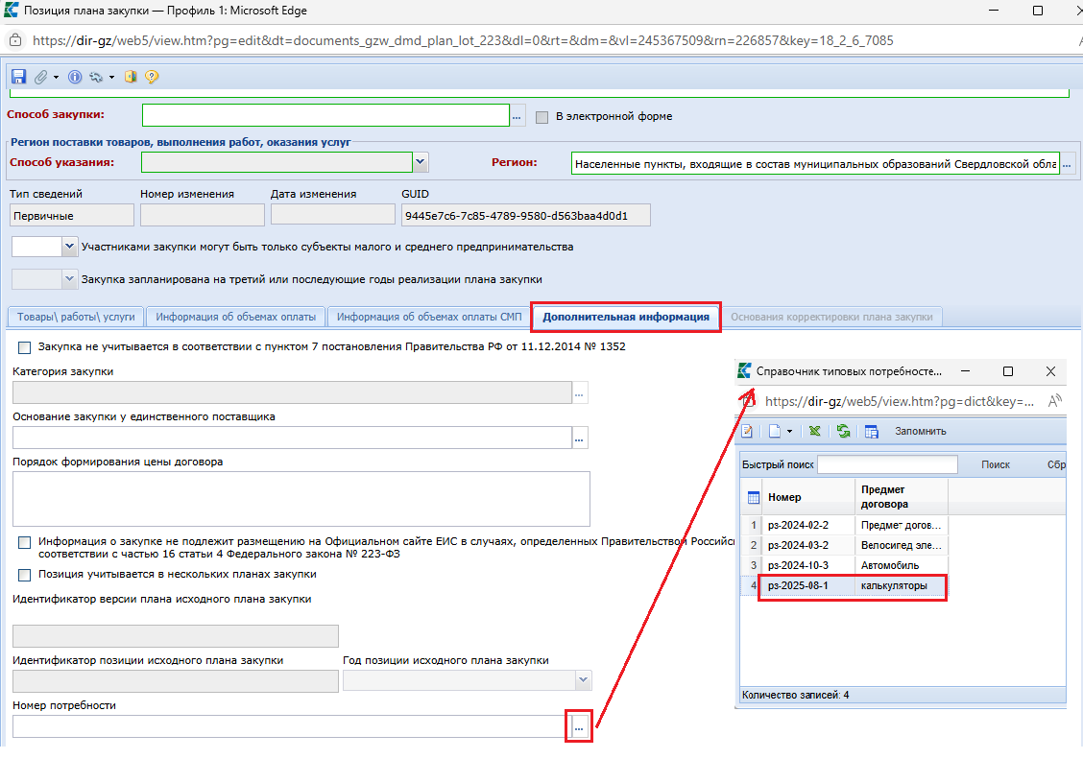Click the app logo in the main window title bar
The image size is (1083, 759).
coord(12,11)
